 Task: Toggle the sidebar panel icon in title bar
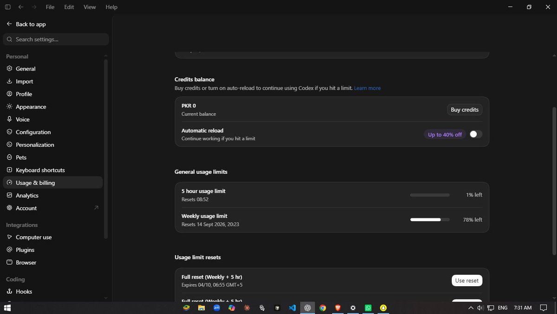7,7
